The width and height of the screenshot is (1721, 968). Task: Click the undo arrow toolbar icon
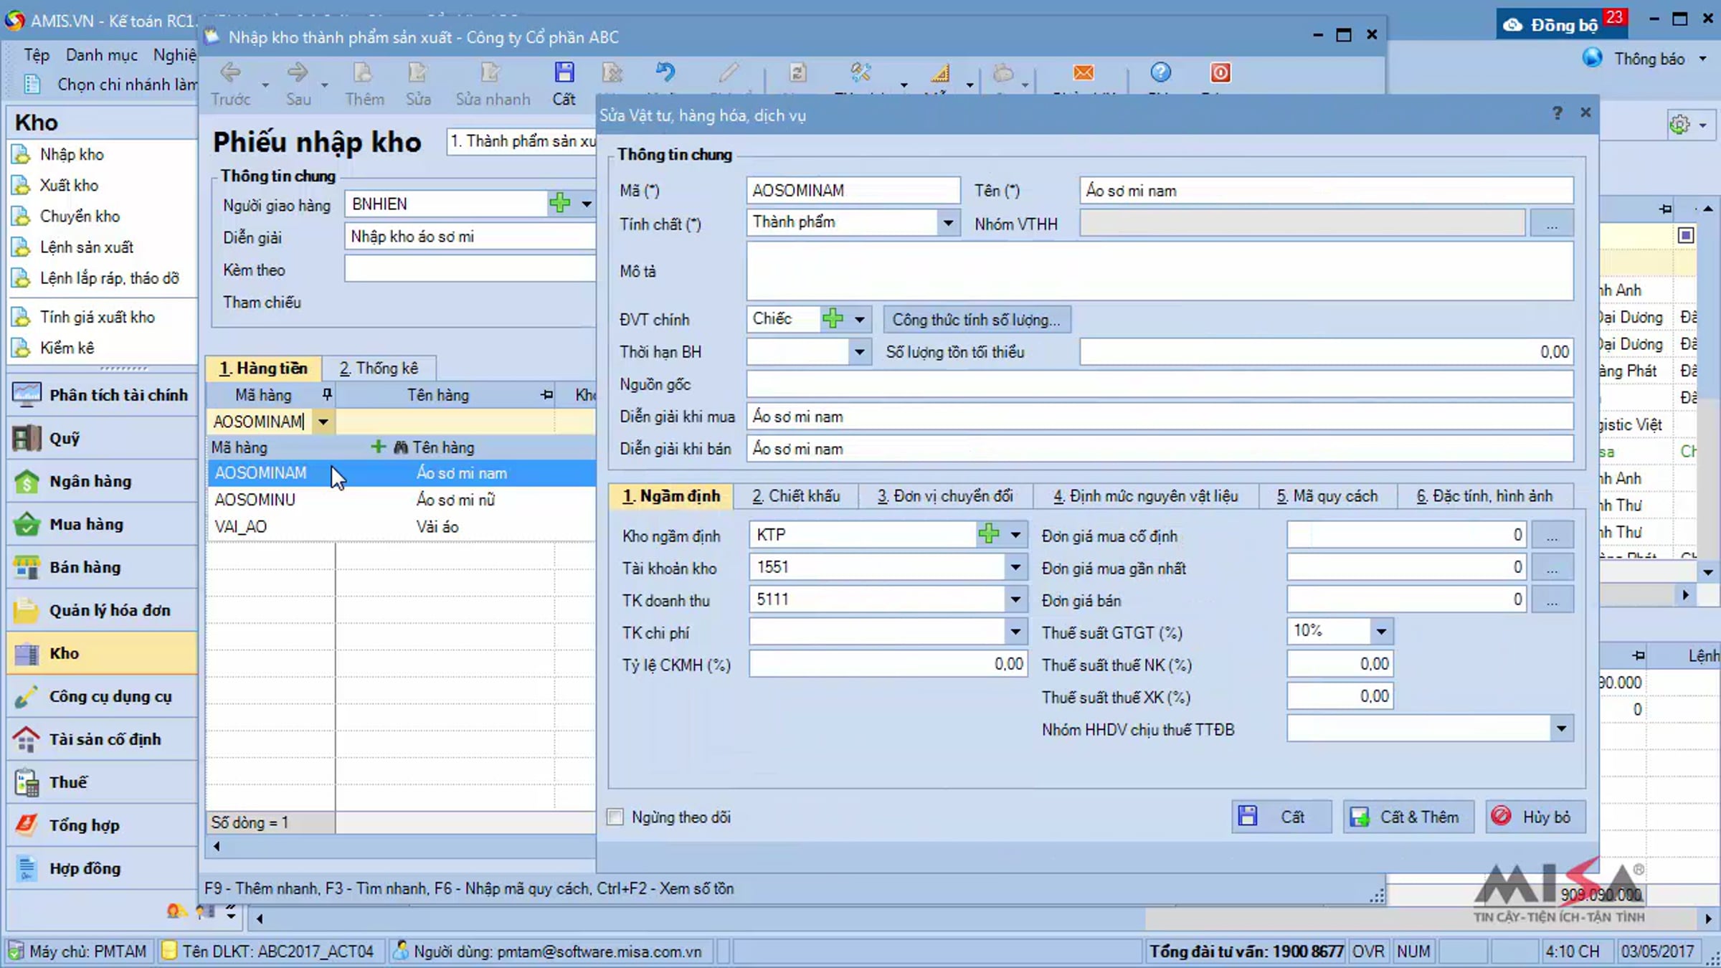665,72
